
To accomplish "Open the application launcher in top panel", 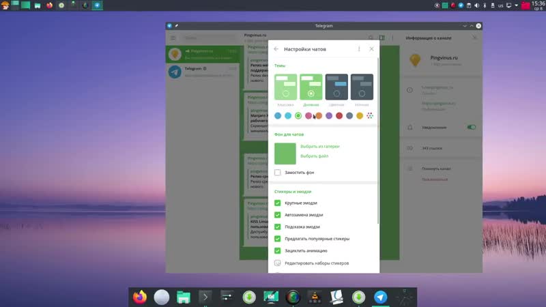I will coord(5,5).
